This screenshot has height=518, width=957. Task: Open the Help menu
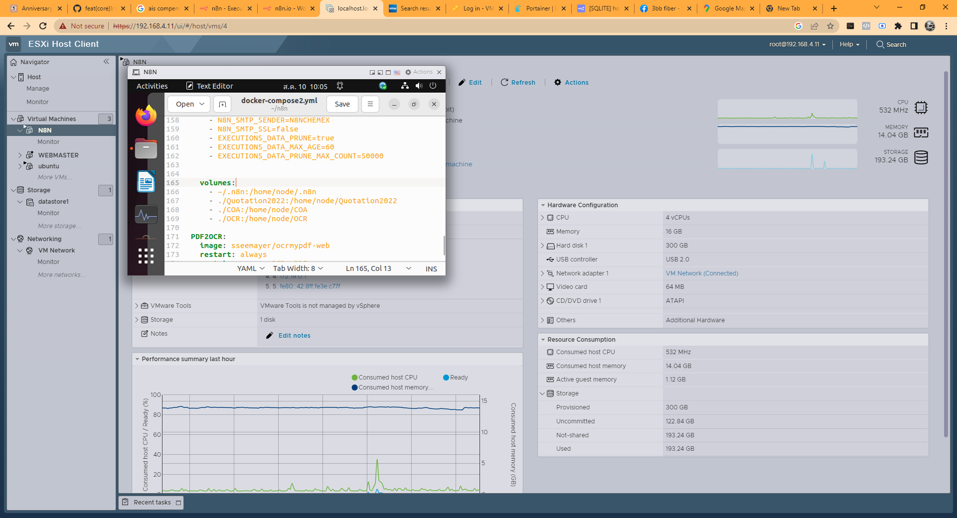[x=849, y=44]
